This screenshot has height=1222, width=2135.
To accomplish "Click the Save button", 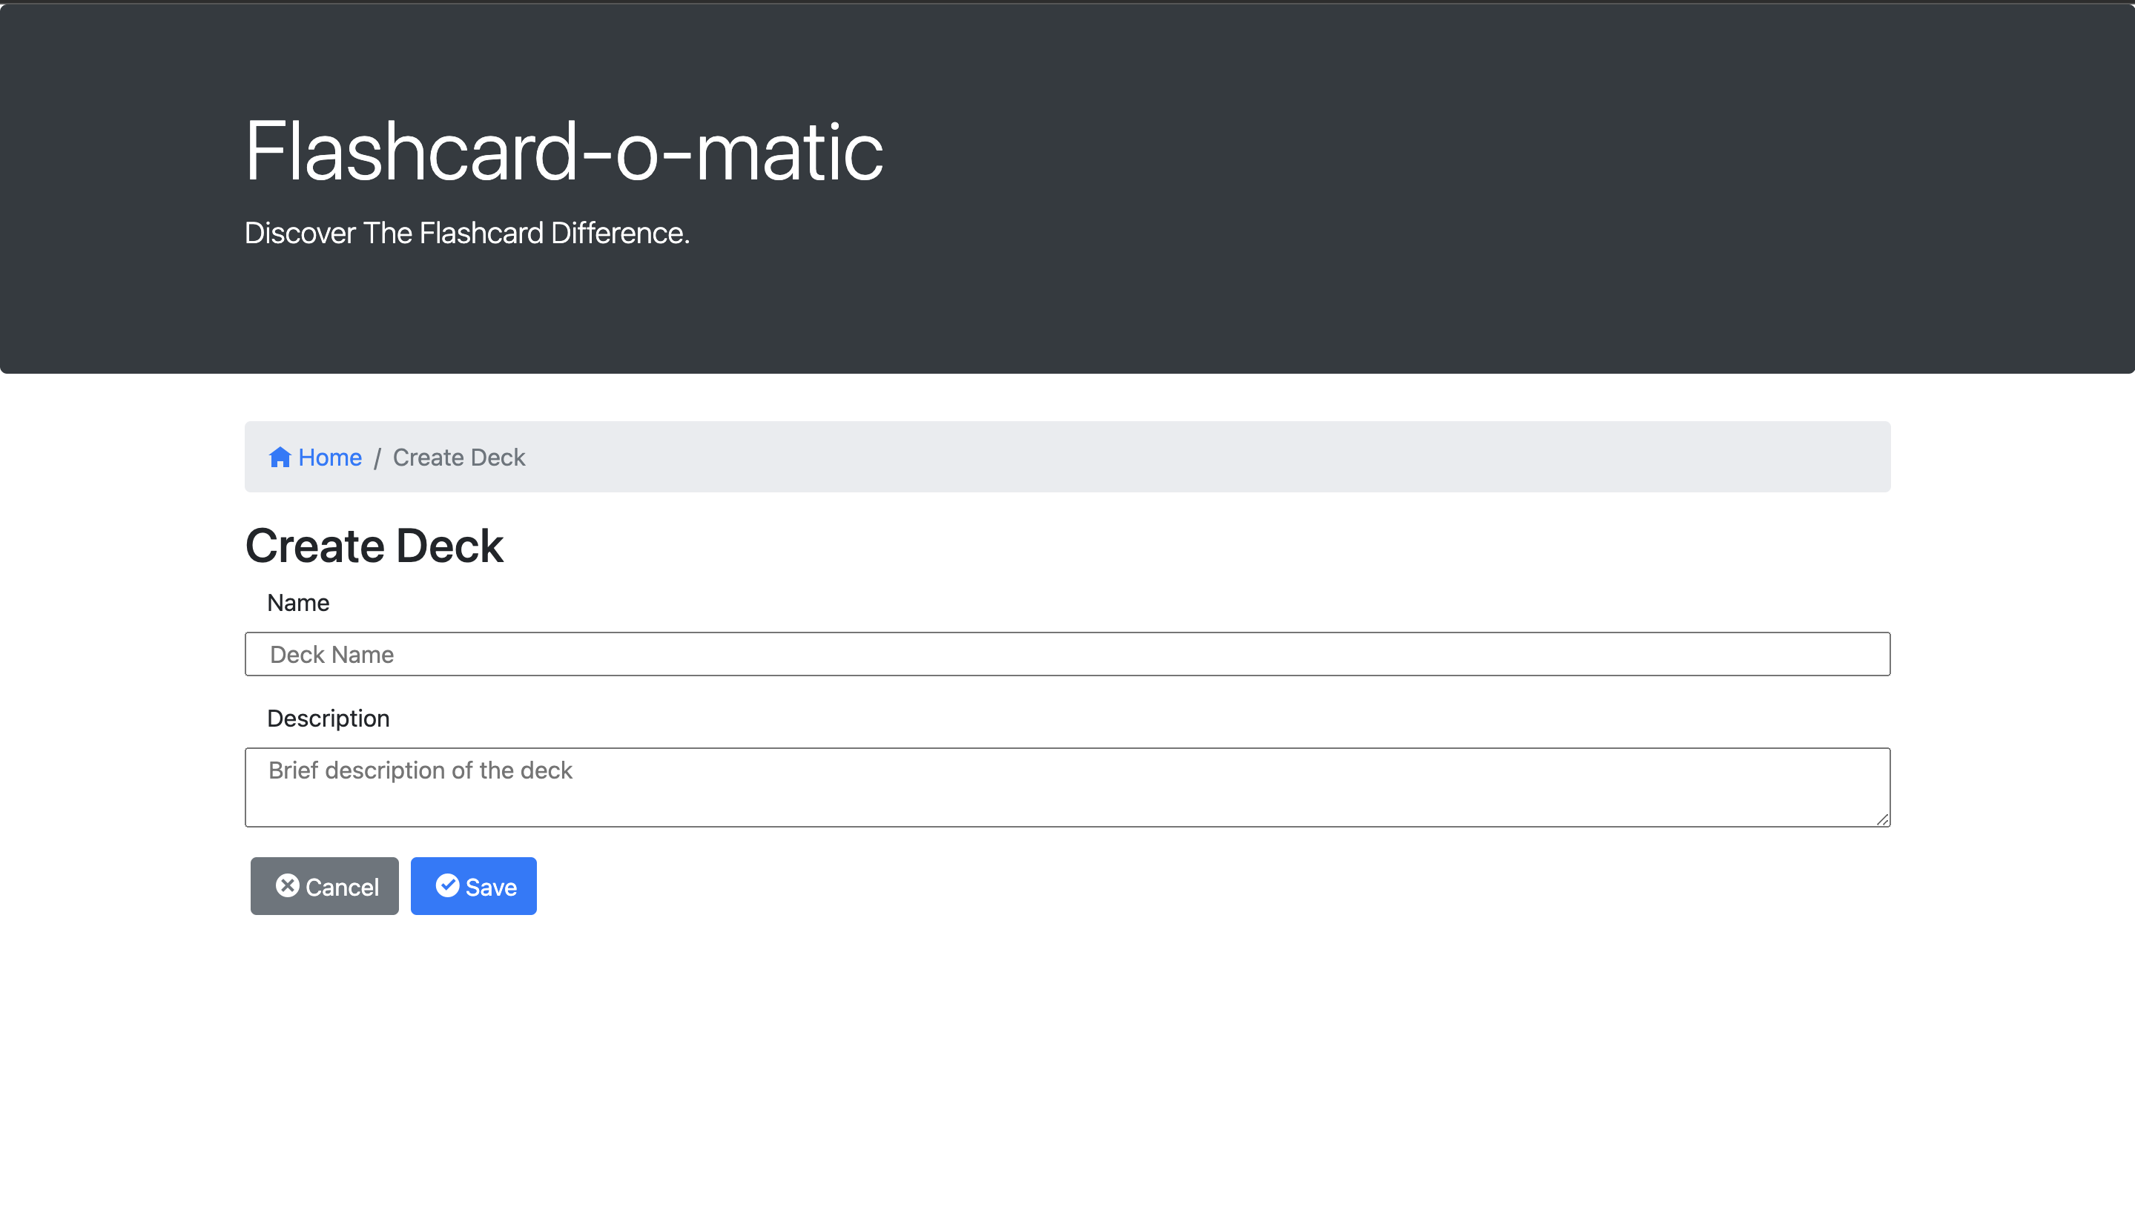I will pyautogui.click(x=473, y=885).
